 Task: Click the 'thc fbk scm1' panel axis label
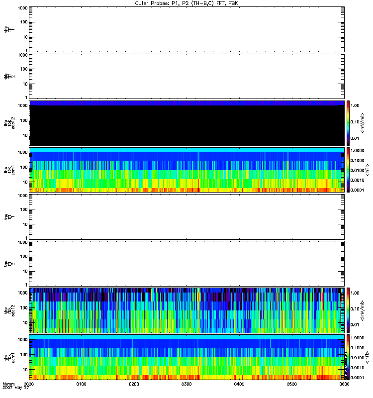[x=9, y=357]
